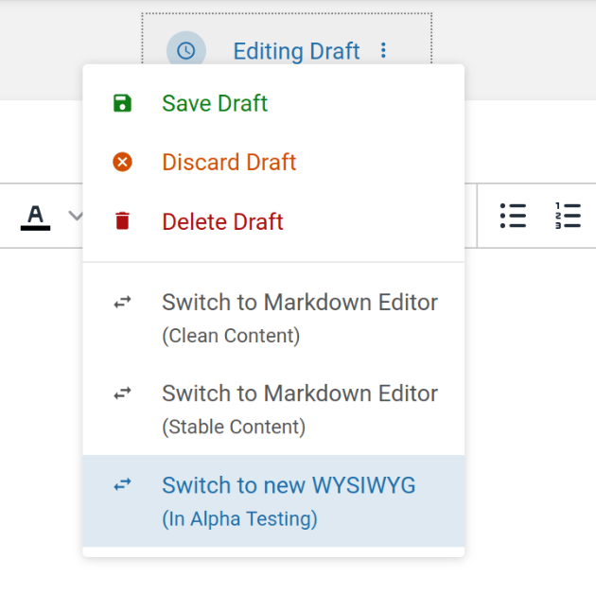Click the orange circle-X discard icon

click(x=122, y=163)
